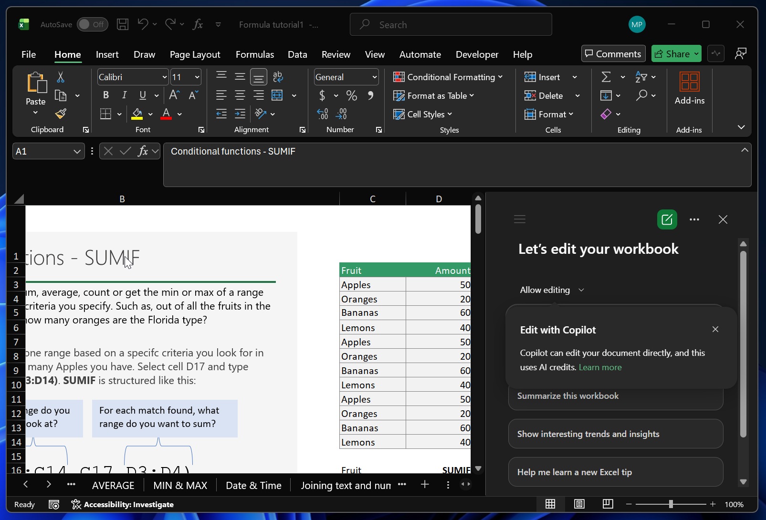
Task: Middle align cell content
Action: pyautogui.click(x=240, y=76)
